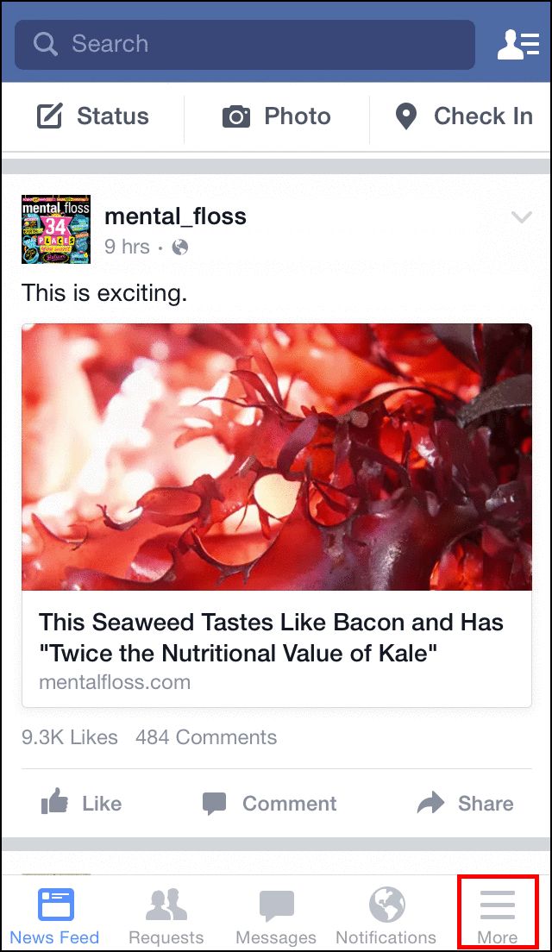Tap the Photo camera icon

point(236,117)
